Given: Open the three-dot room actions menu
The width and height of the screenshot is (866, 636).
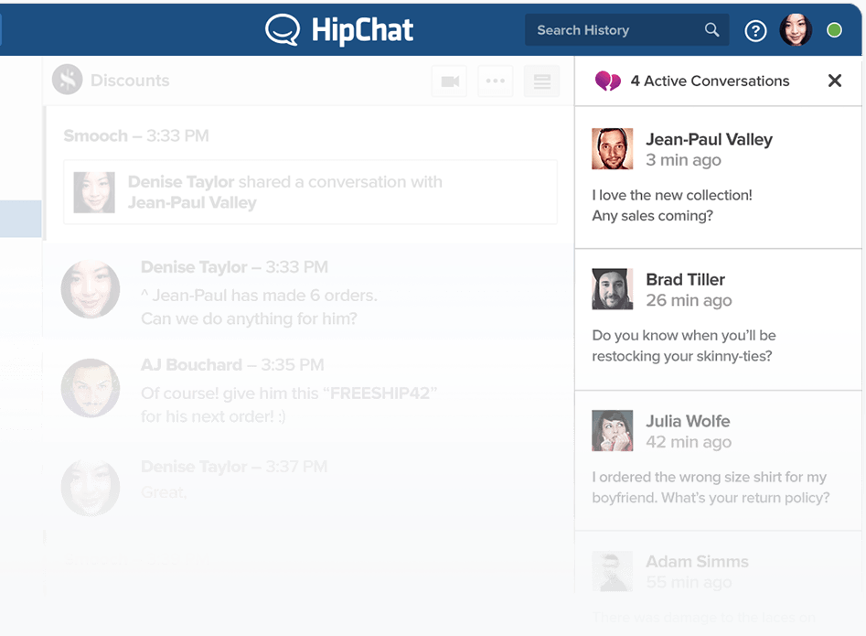Looking at the screenshot, I should pyautogui.click(x=496, y=81).
